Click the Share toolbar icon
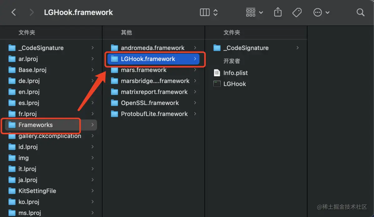This screenshot has height=217, width=374. point(278,12)
